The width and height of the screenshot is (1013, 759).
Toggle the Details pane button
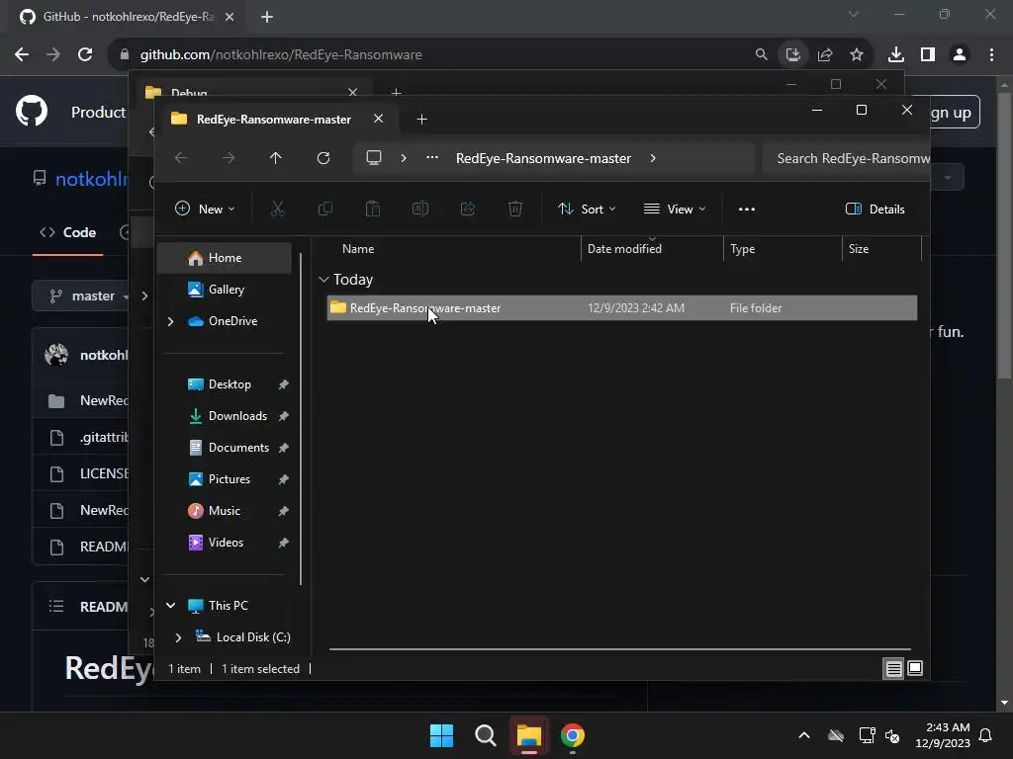875,210
